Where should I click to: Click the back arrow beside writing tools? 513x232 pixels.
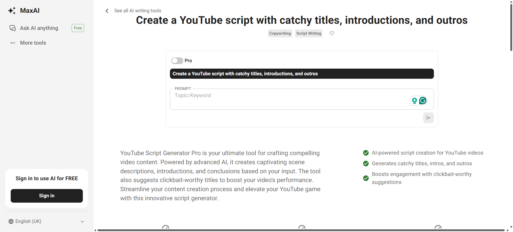click(107, 11)
